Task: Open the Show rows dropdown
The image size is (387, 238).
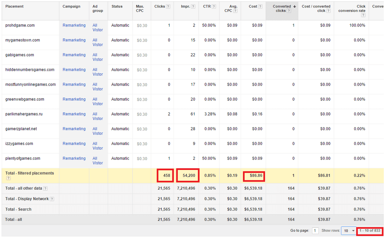Action: pyautogui.click(x=349, y=231)
